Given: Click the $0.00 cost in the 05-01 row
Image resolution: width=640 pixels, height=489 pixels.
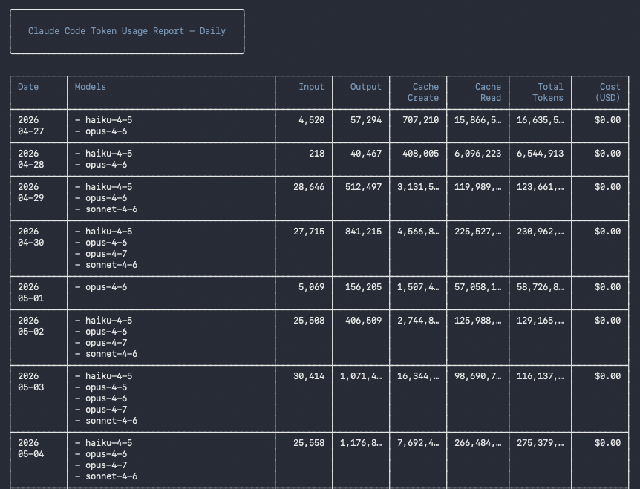Looking at the screenshot, I should (608, 287).
